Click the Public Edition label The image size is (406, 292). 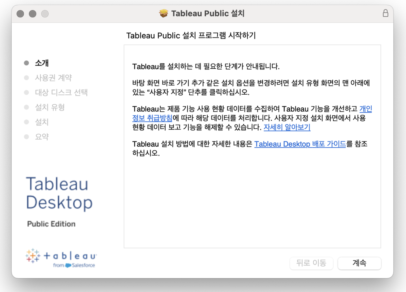pos(51,224)
